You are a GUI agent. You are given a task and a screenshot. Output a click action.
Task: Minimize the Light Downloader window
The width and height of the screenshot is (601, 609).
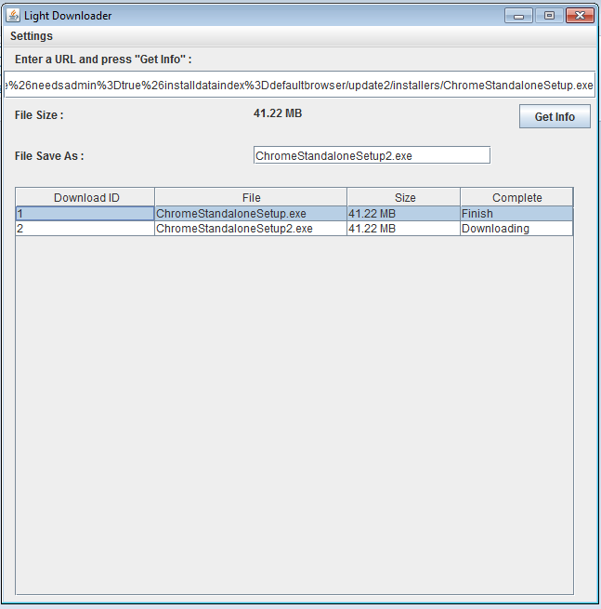click(518, 16)
